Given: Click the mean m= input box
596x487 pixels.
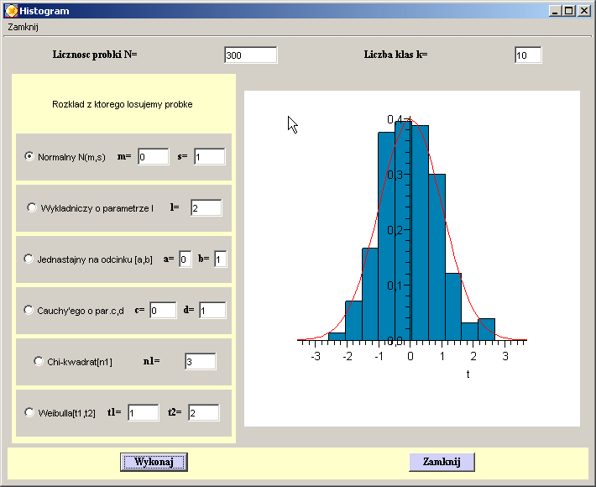Looking at the screenshot, I should coord(154,157).
